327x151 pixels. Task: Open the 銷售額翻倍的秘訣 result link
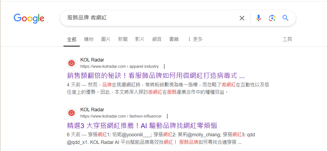(x=156, y=75)
